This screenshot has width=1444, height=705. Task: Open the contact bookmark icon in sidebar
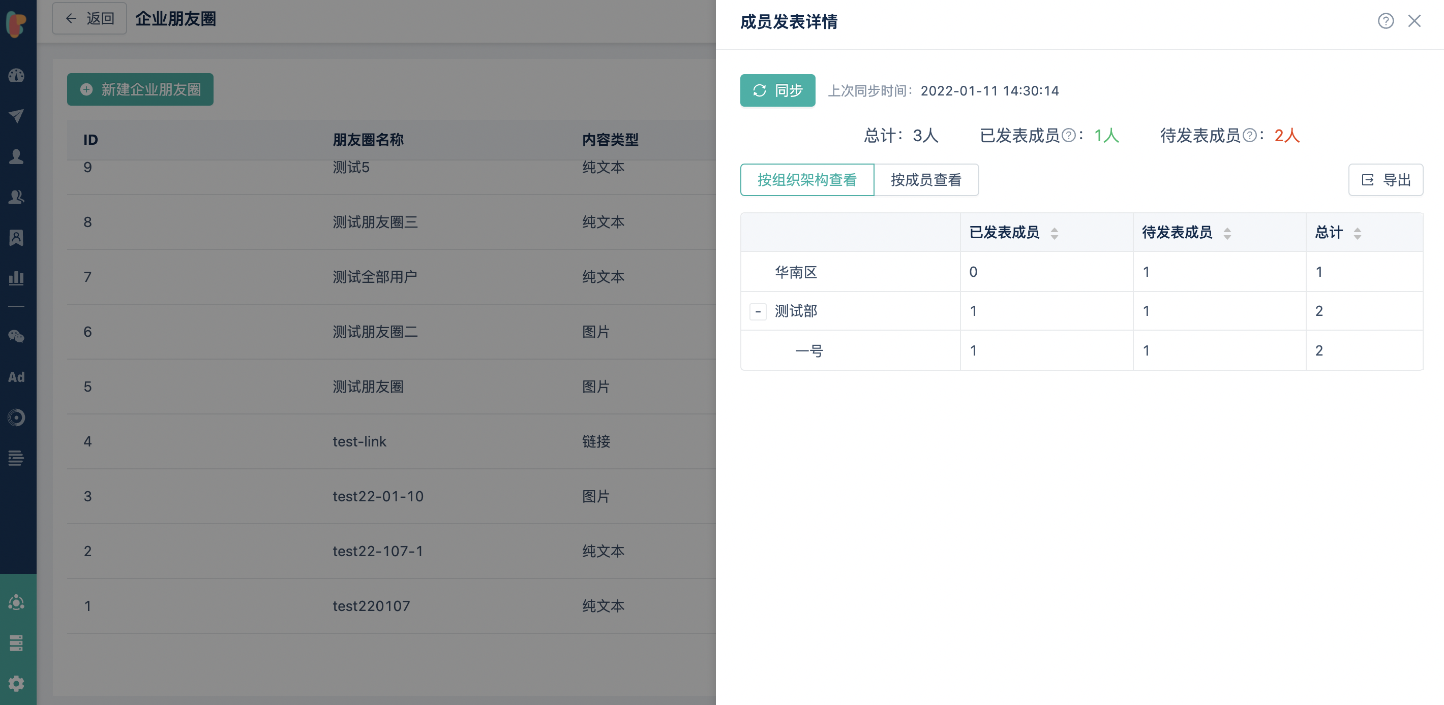(x=16, y=237)
